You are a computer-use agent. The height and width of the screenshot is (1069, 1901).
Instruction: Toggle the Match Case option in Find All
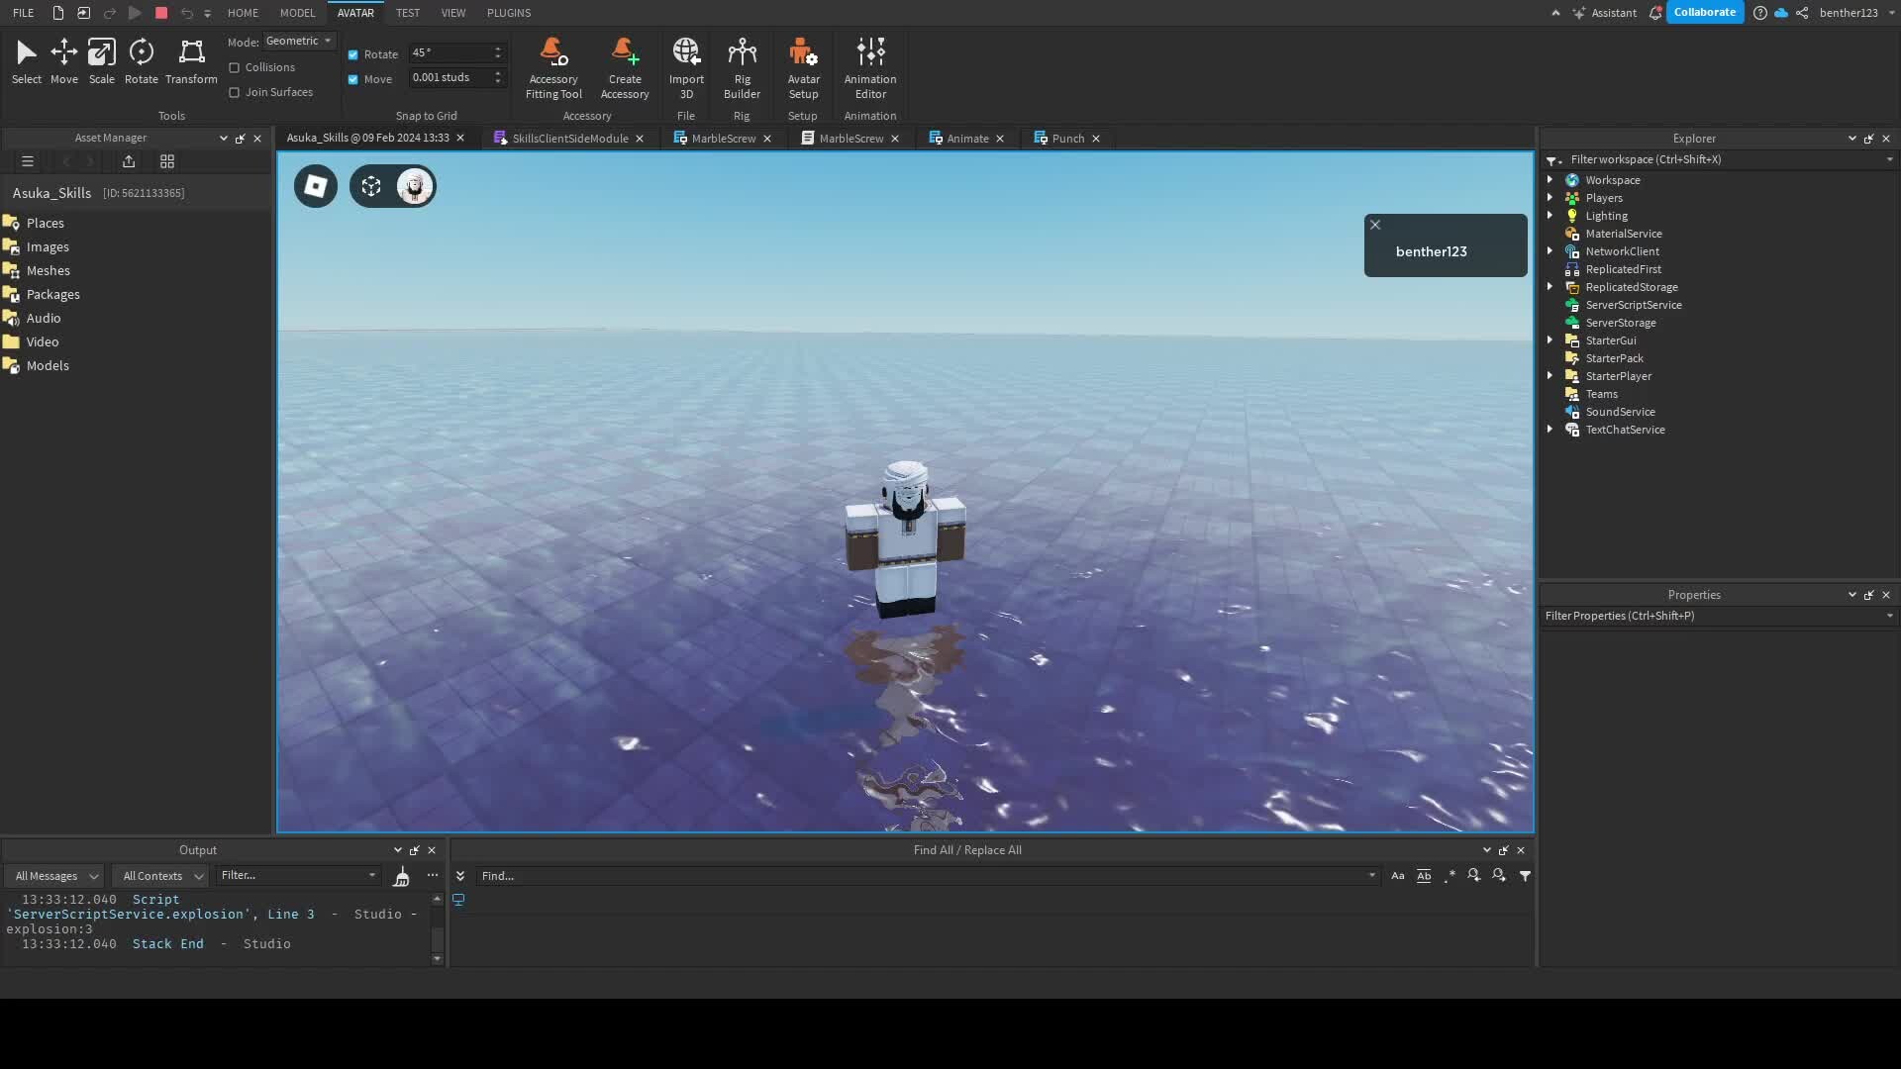(1396, 875)
